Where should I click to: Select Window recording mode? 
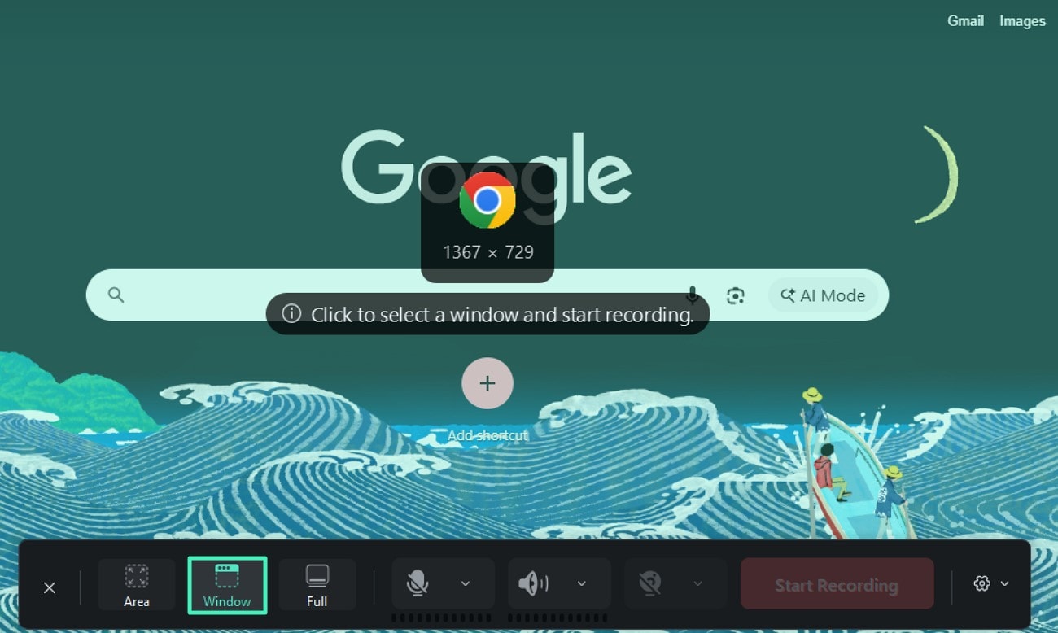(x=227, y=585)
